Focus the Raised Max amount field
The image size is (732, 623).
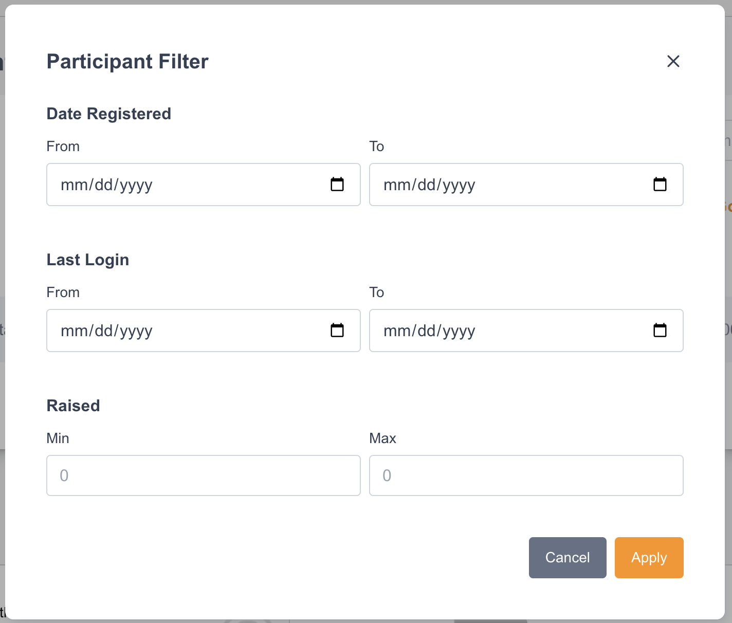click(526, 475)
